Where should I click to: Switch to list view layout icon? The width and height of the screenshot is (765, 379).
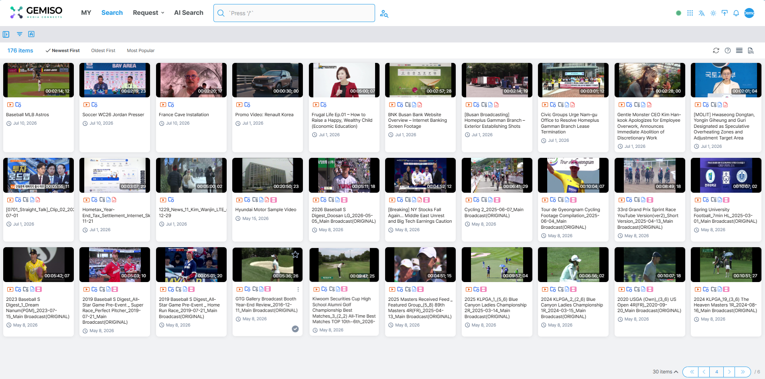point(739,50)
